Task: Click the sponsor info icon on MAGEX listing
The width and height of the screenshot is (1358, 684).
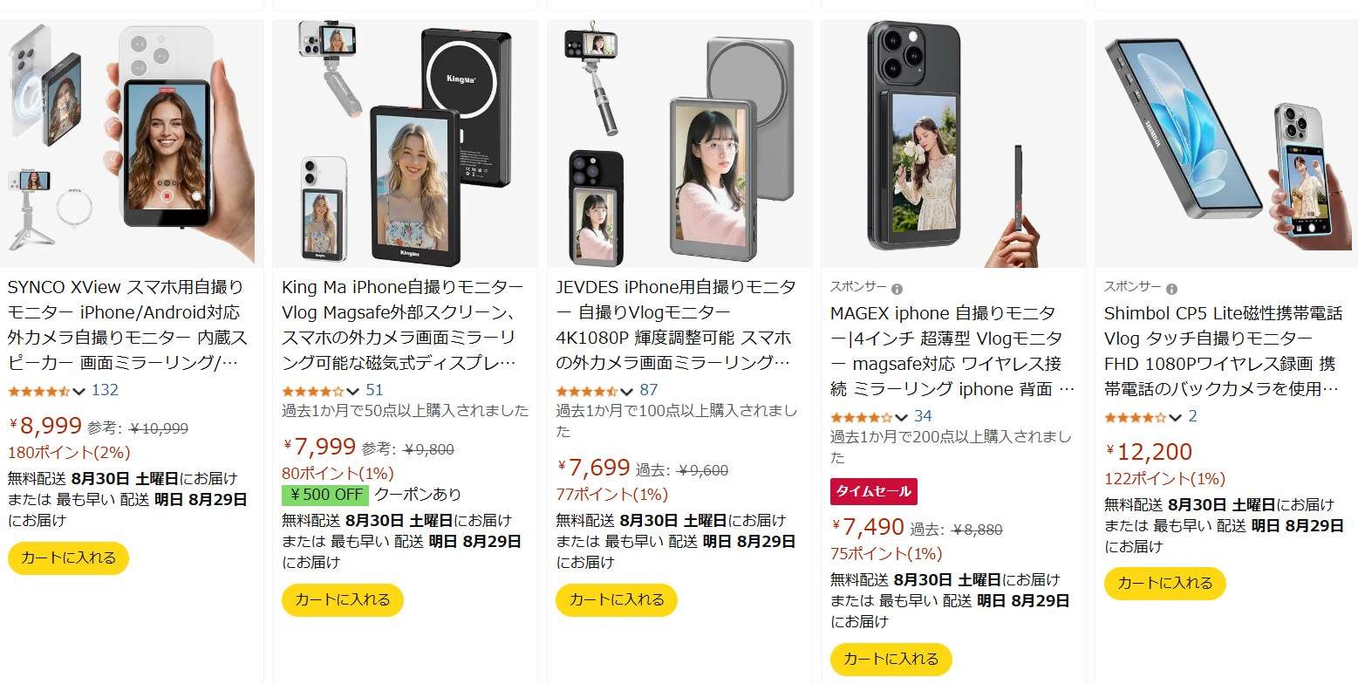Action: (x=897, y=289)
